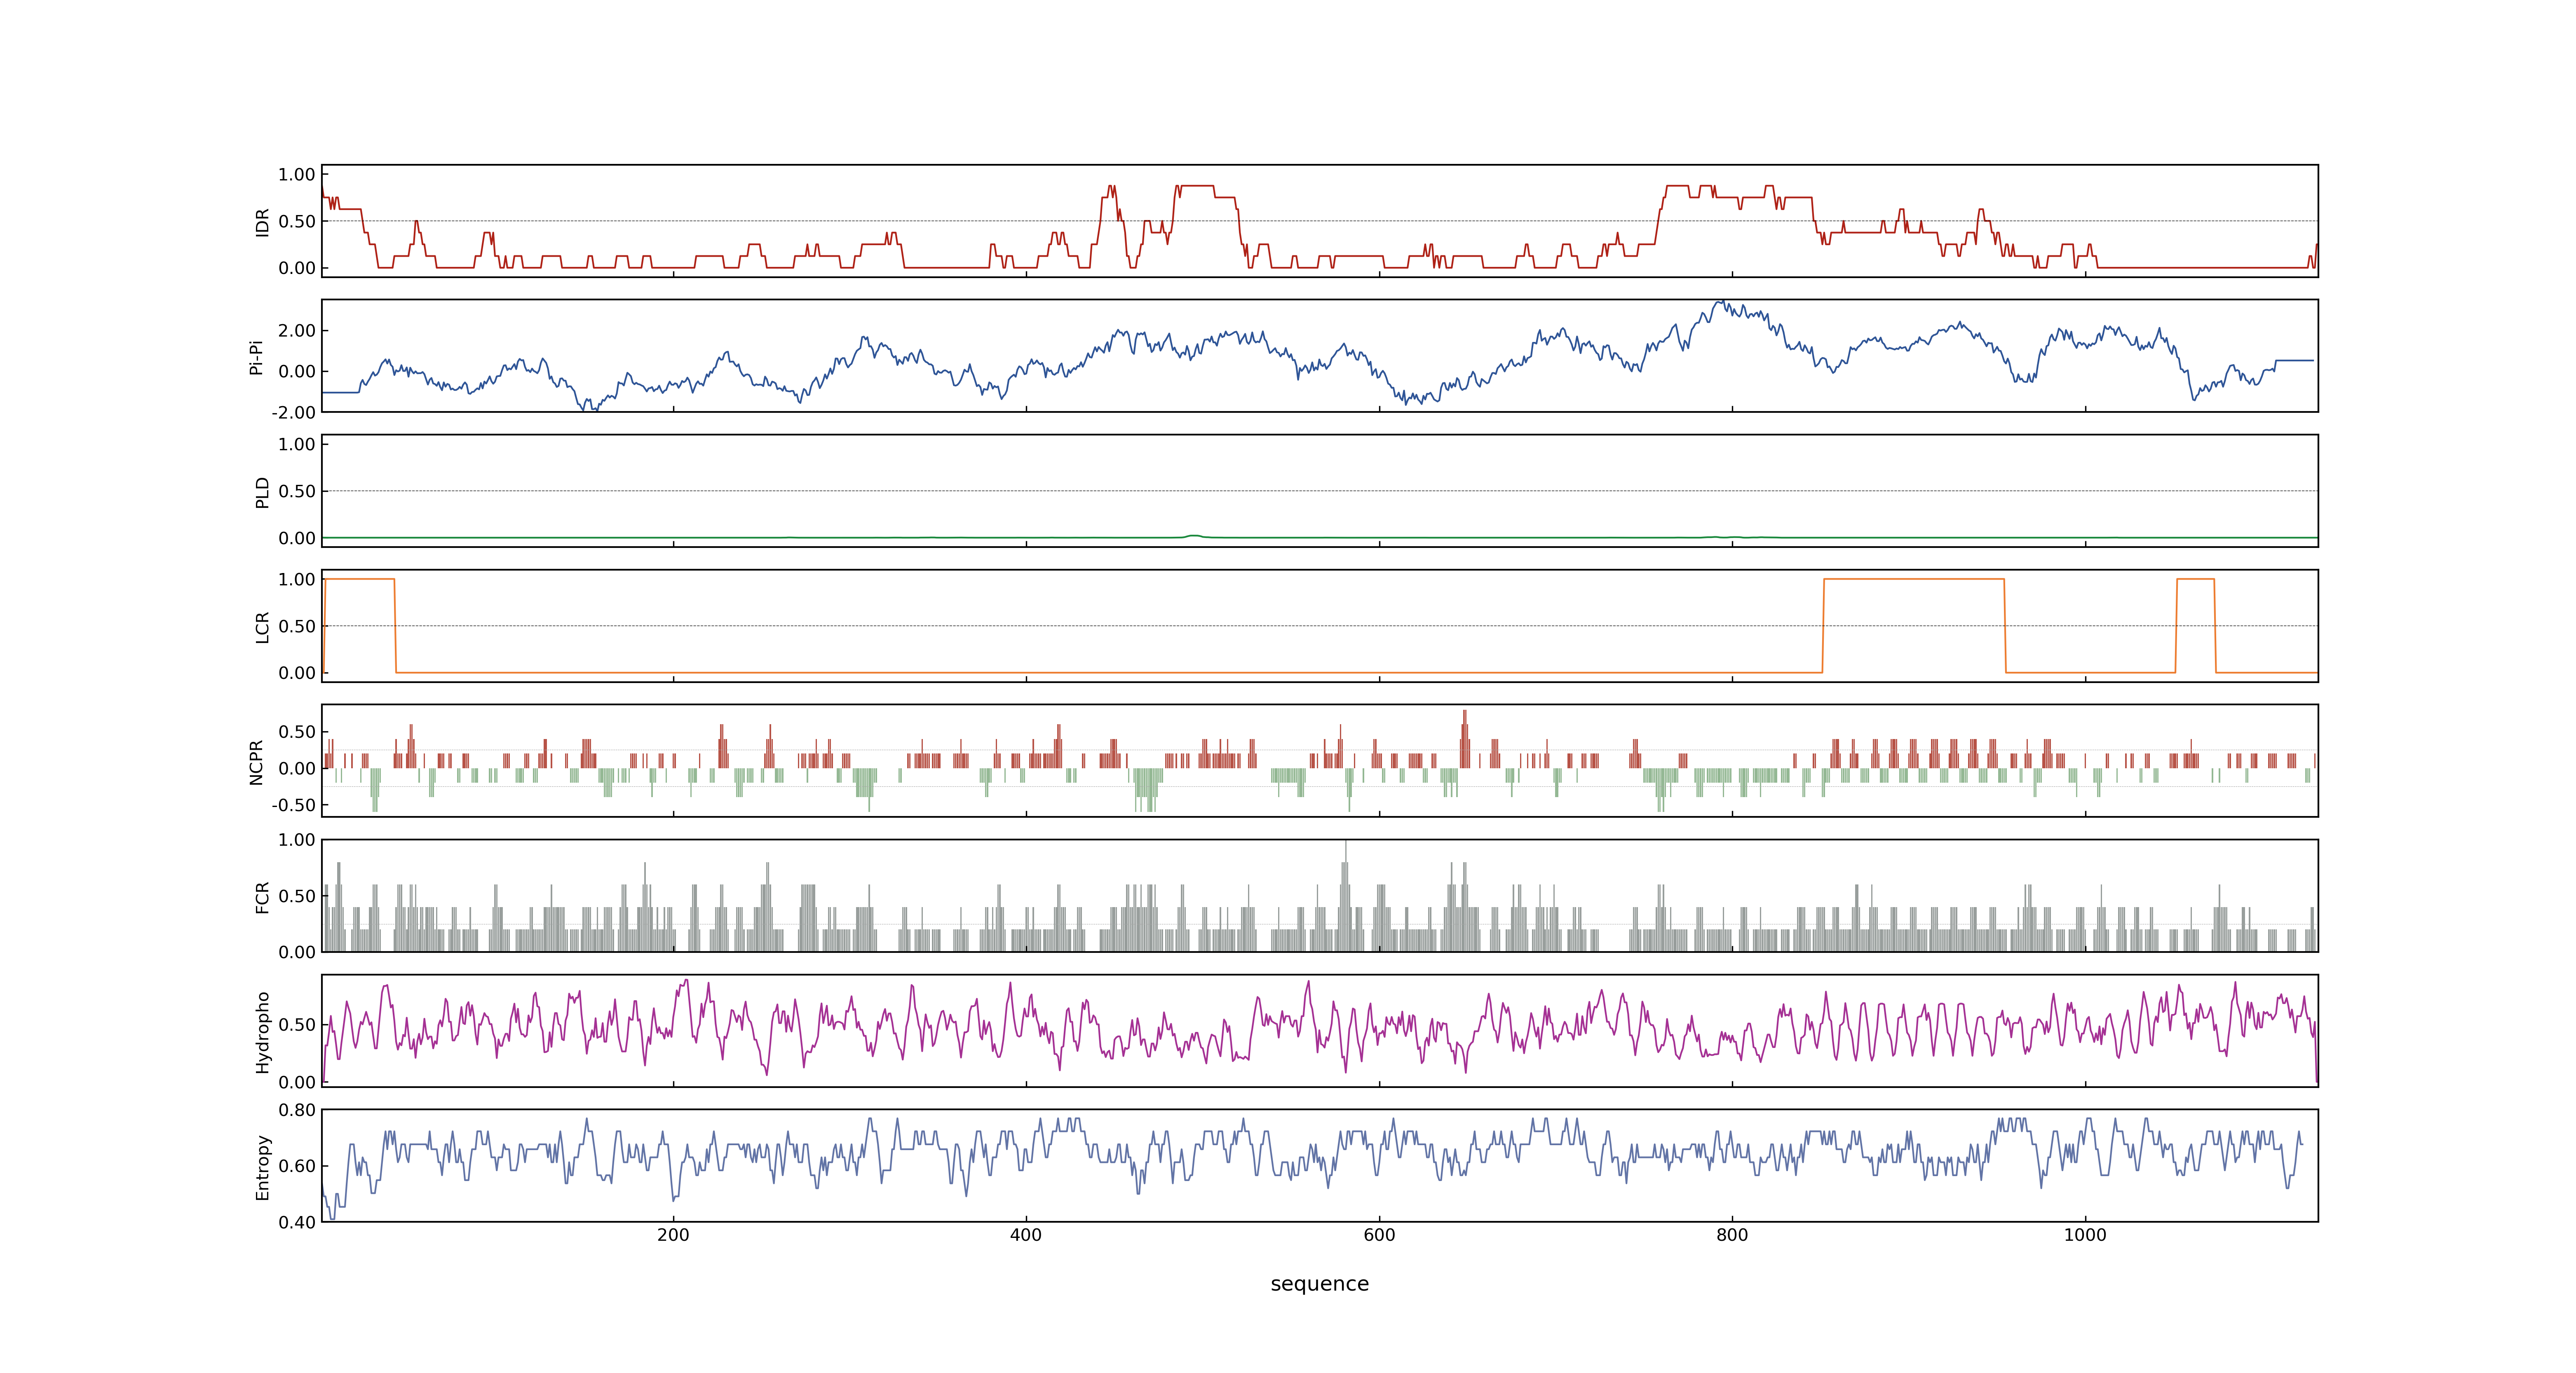Viewport: 2576px width, 1373px height.
Task: Click the LCR y-axis label
Action: (262, 627)
